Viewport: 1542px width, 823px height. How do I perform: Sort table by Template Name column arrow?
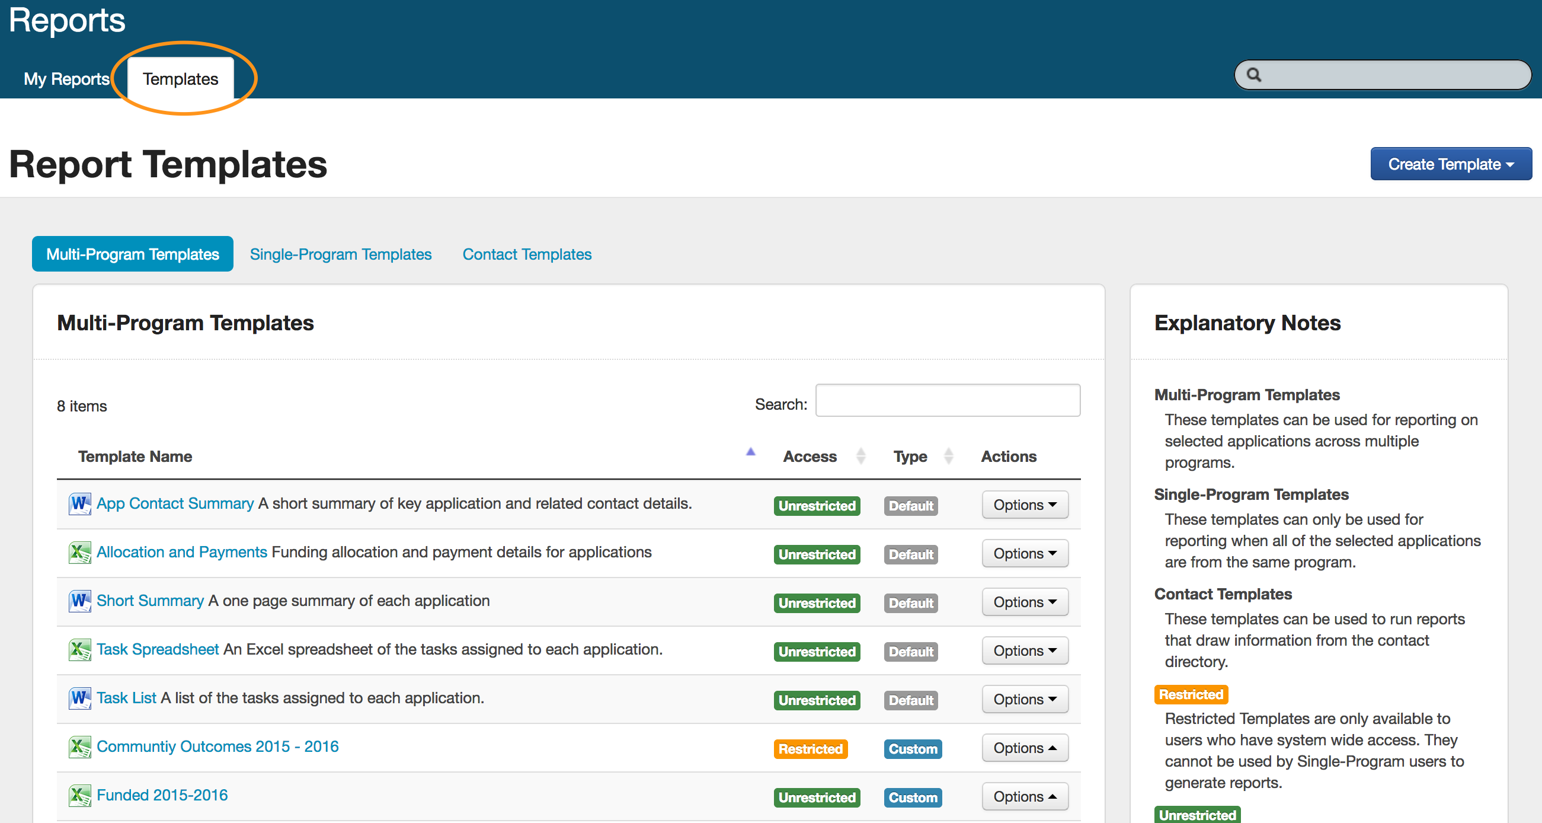pyautogui.click(x=750, y=452)
